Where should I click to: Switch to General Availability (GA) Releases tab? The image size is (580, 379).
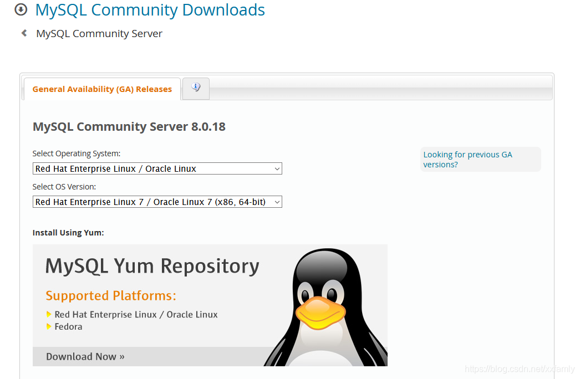102,89
